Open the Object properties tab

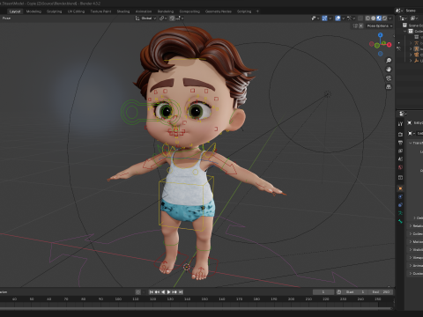click(x=400, y=188)
